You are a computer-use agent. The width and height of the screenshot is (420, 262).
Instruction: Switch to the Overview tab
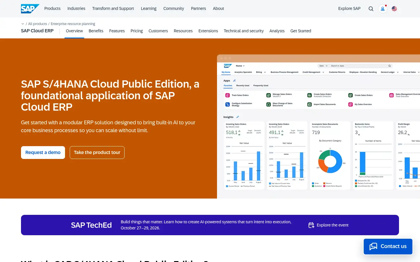click(x=74, y=31)
